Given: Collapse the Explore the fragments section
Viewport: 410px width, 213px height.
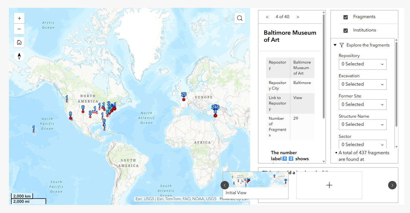Looking at the screenshot, I should [335, 45].
